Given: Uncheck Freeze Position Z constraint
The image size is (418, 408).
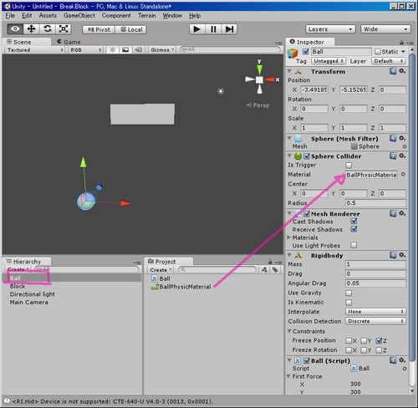Looking at the screenshot, I should coord(379,340).
